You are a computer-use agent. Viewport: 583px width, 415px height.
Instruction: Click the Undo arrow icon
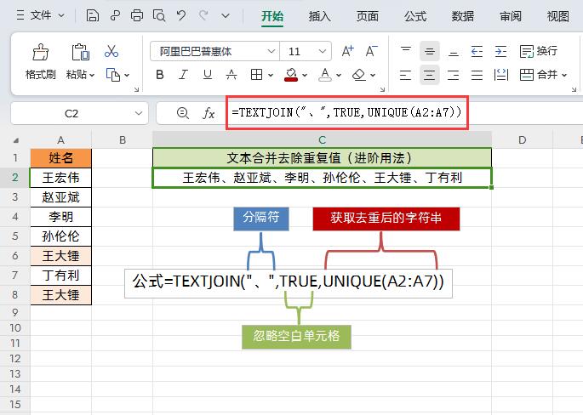(181, 15)
